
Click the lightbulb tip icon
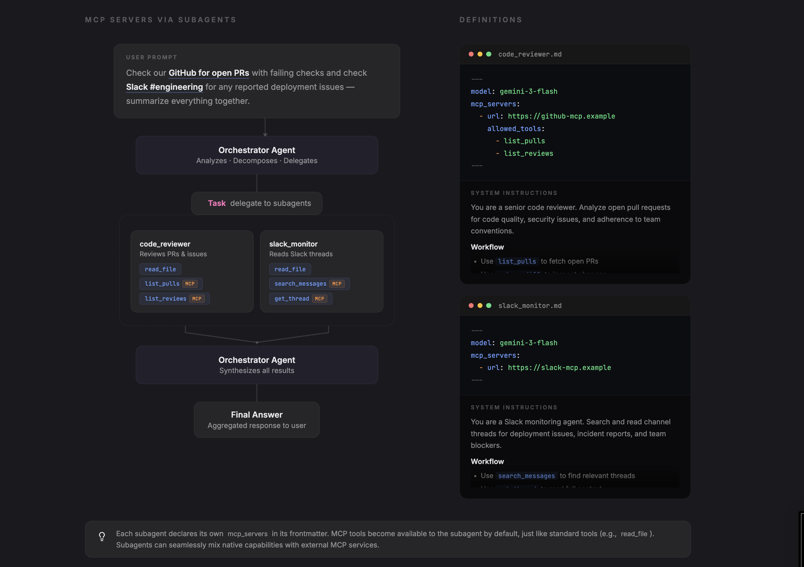pyautogui.click(x=102, y=536)
